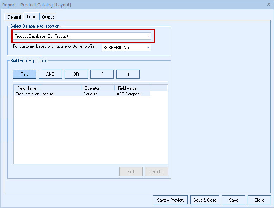Select the Products.Manufacturer filter row
The width and height of the screenshot is (274, 208).
pos(35,94)
